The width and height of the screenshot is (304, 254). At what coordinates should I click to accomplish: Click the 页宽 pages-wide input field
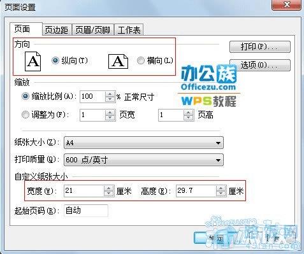coord(92,115)
